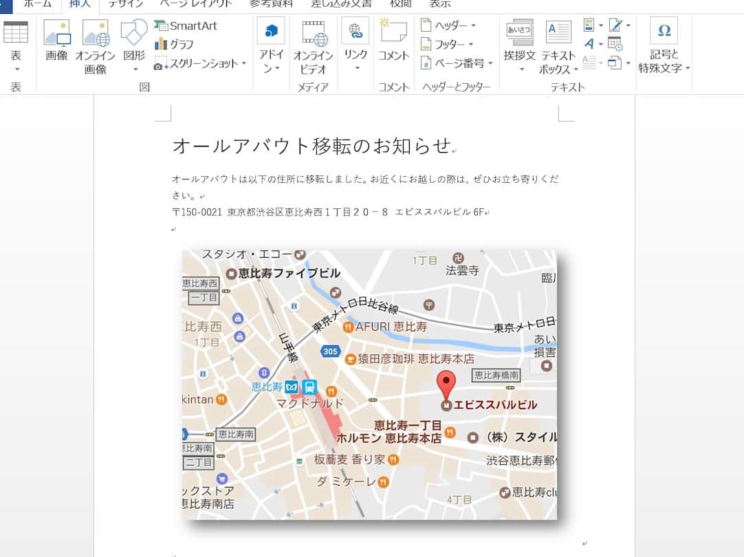Expand the ページ番号 (Page Number) dropdown
The height and width of the screenshot is (557, 744).
[490, 63]
